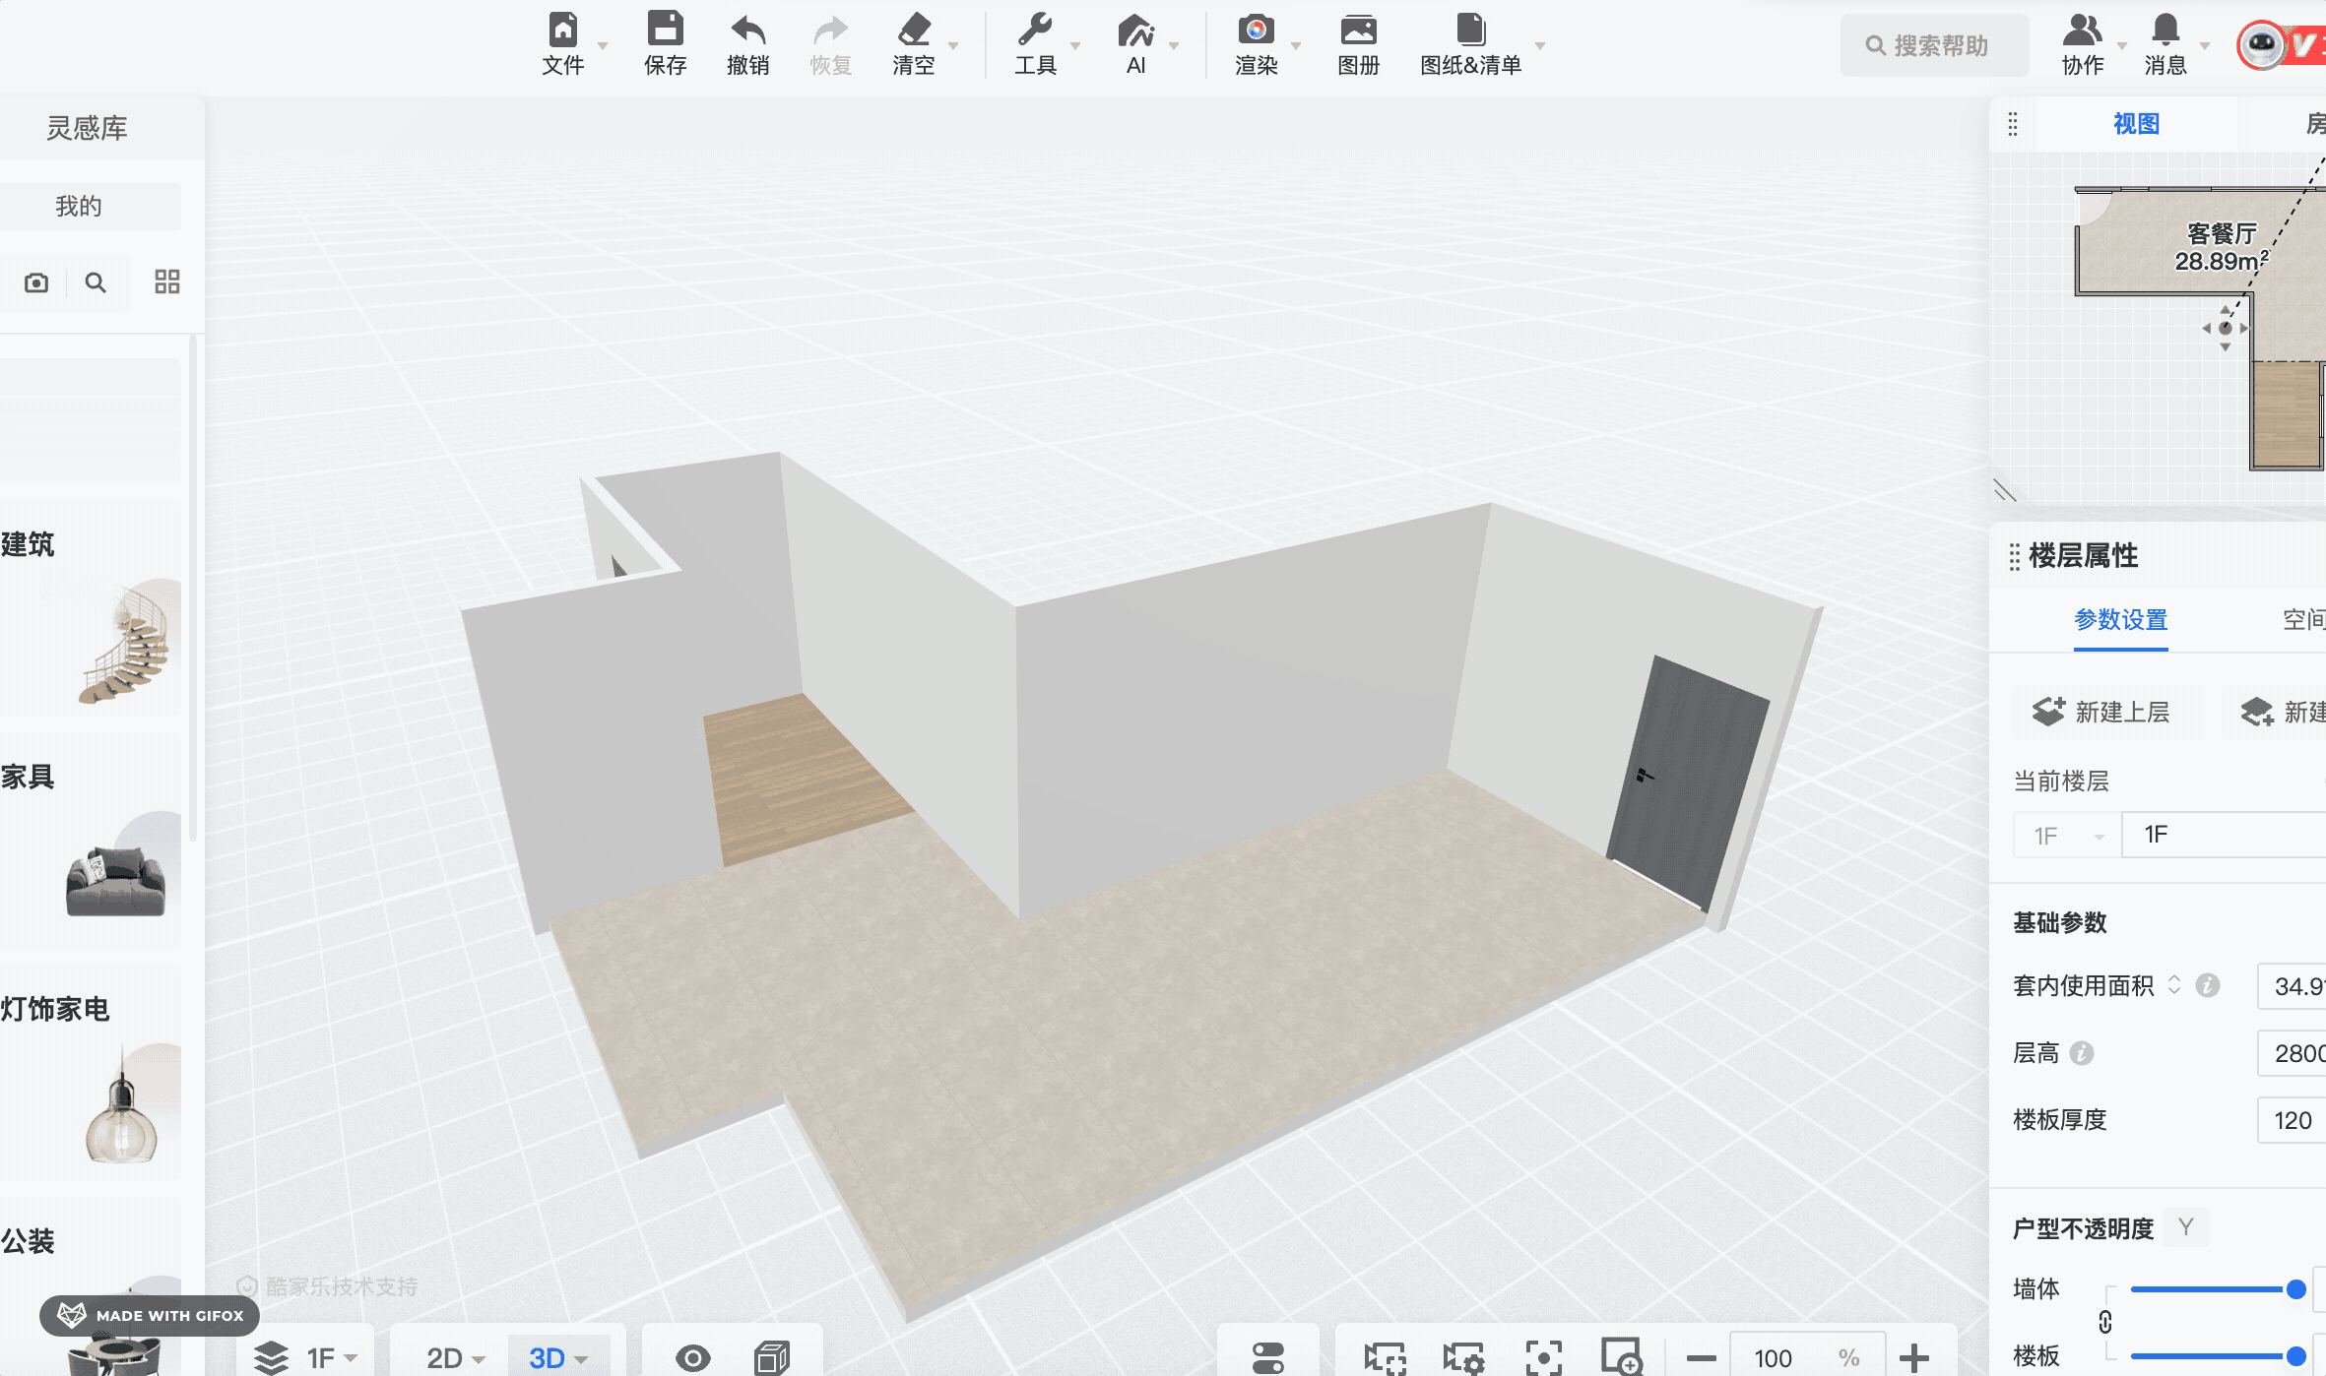The width and height of the screenshot is (2326, 1376).
Task: Click the fit-to-screen focus icon
Action: coord(1544,1358)
